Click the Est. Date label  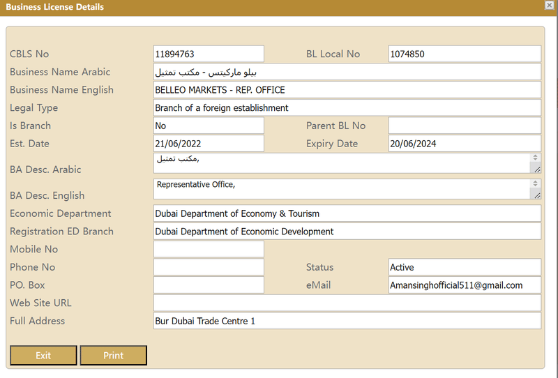pos(29,144)
